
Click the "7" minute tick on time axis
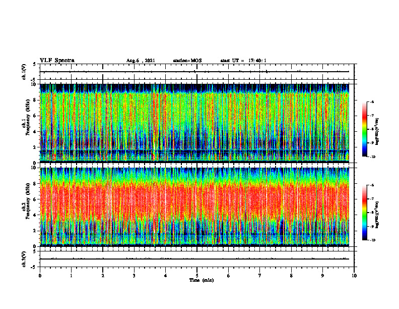pos(260,276)
